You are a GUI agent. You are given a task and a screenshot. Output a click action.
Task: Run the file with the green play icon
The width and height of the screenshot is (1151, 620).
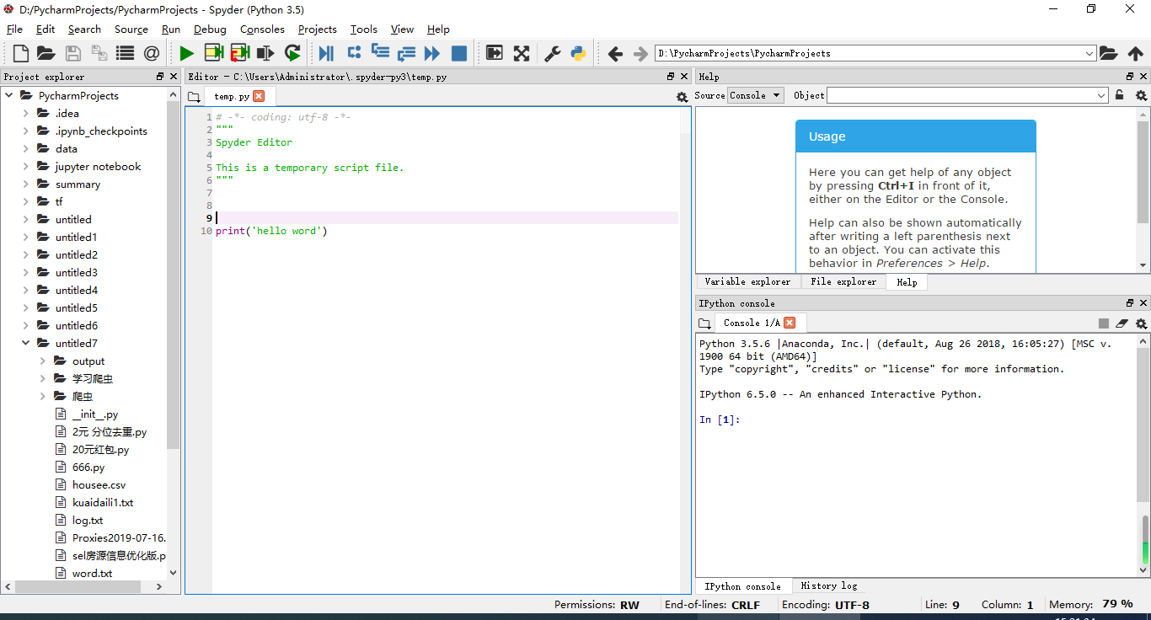pos(187,53)
